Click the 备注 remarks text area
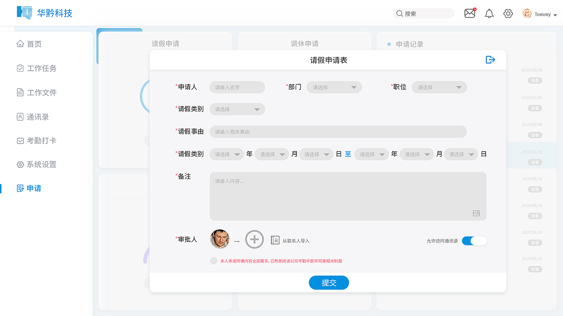Image resolution: width=563 pixels, height=316 pixels. tap(348, 196)
